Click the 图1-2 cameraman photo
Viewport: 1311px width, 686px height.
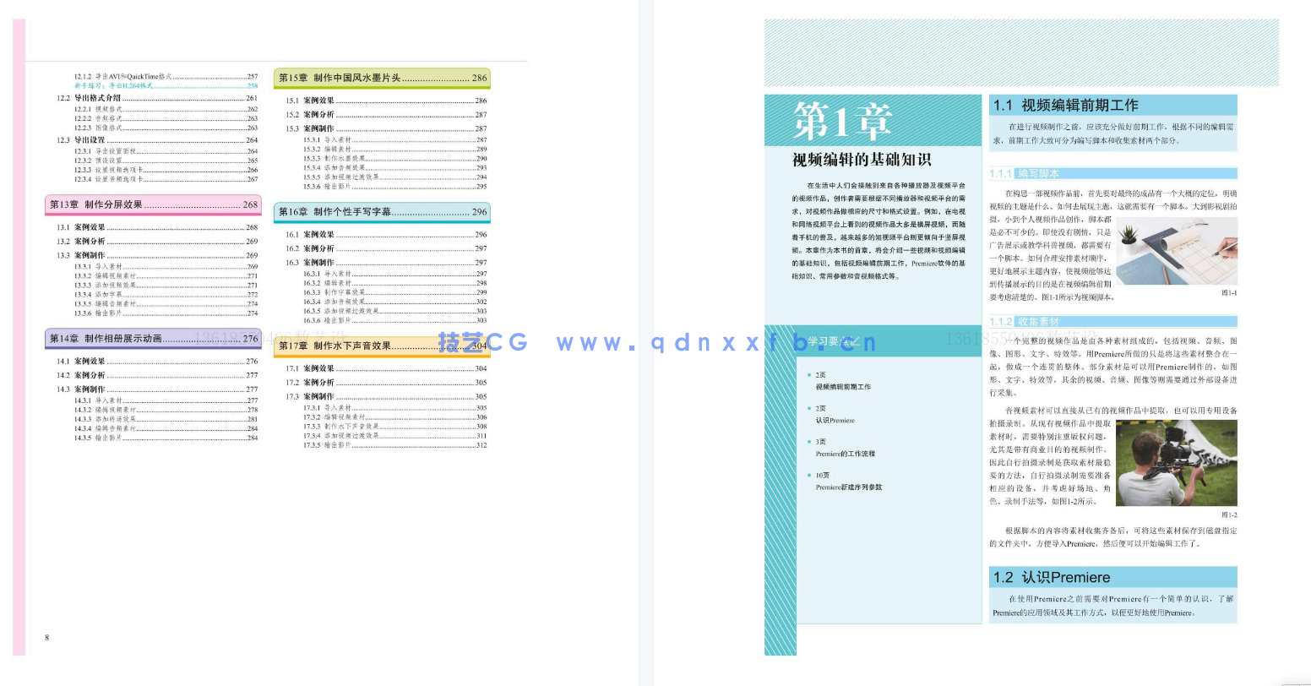tap(1177, 462)
